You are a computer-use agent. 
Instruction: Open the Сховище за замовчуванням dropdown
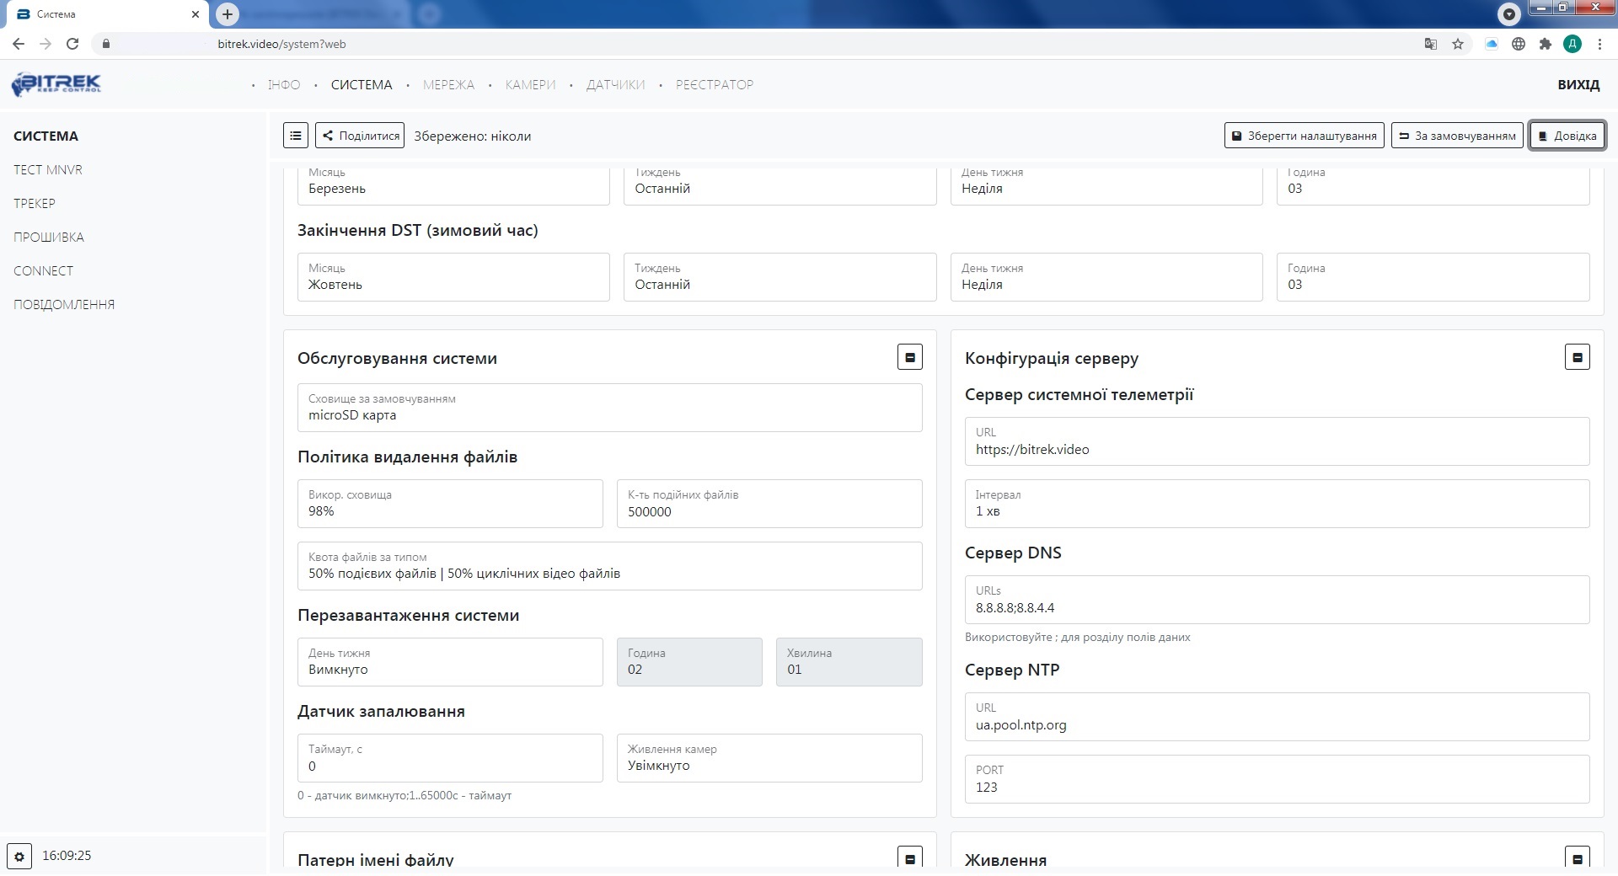click(x=609, y=408)
